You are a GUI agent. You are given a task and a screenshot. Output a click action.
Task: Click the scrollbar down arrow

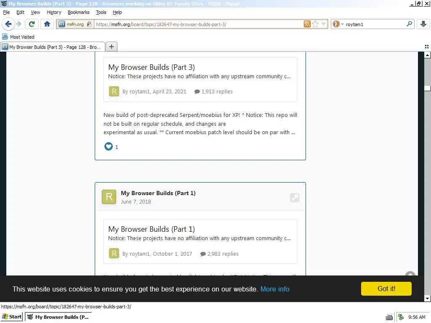point(427,299)
